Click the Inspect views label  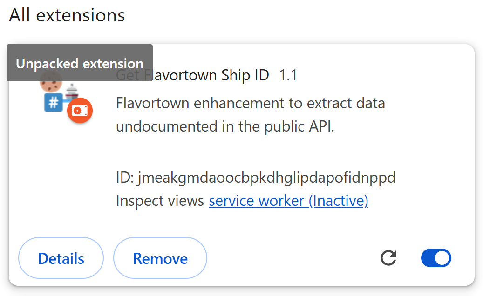160,201
